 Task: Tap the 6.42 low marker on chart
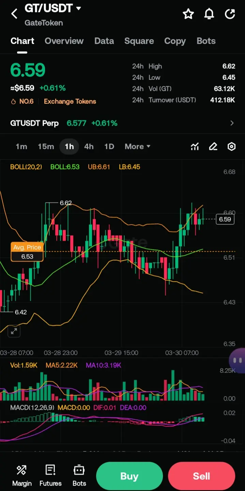[21, 312]
